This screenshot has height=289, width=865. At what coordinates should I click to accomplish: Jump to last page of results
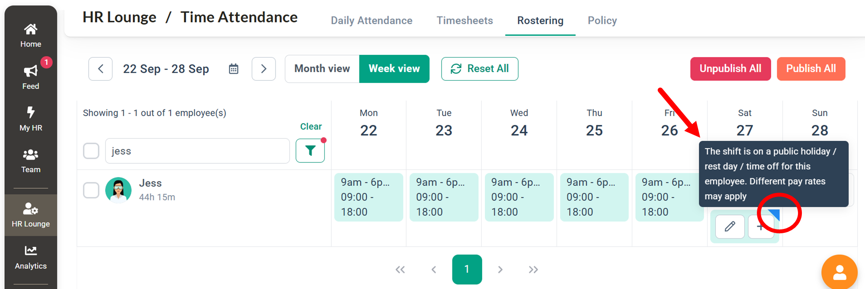pyautogui.click(x=533, y=270)
